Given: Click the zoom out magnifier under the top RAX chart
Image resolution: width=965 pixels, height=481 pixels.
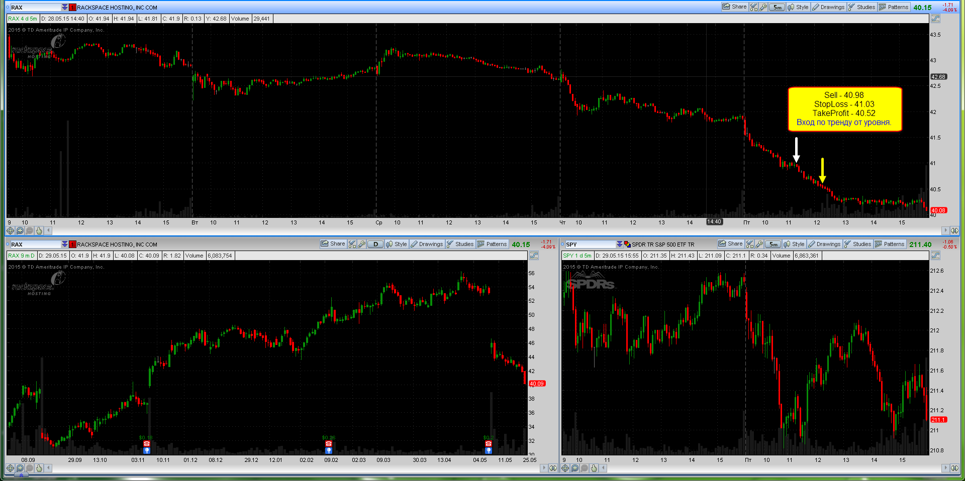Looking at the screenshot, I should [x=30, y=230].
